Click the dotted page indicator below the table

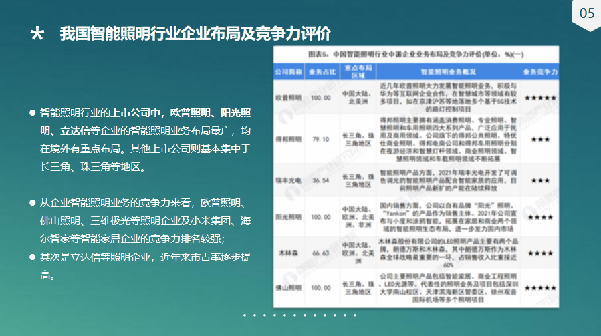[300, 315]
